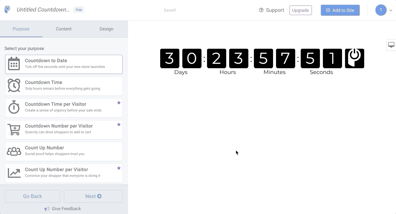Click the POWr logo in top-left corner
Image resolution: width=396 pixels, height=214 pixels.
click(x=7, y=10)
